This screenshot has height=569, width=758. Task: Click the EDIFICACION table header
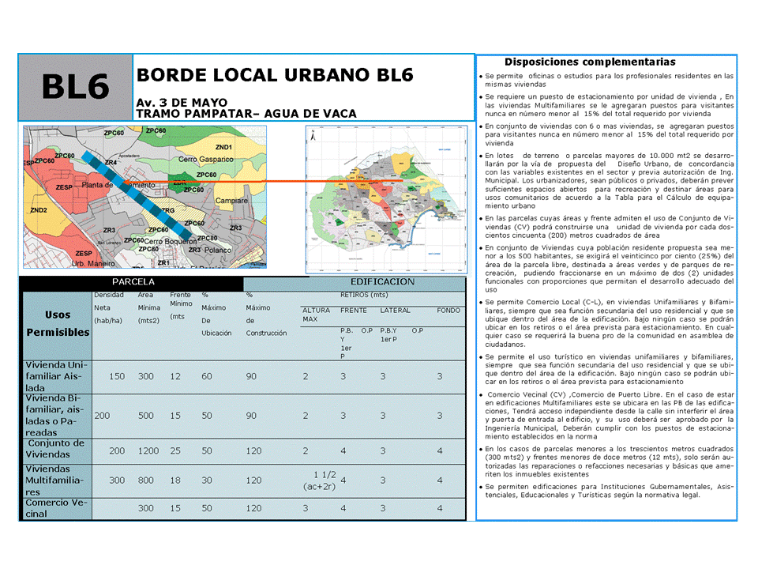382,281
